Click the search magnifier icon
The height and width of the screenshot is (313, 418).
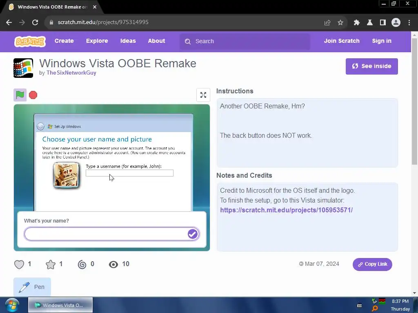pyautogui.click(x=188, y=42)
